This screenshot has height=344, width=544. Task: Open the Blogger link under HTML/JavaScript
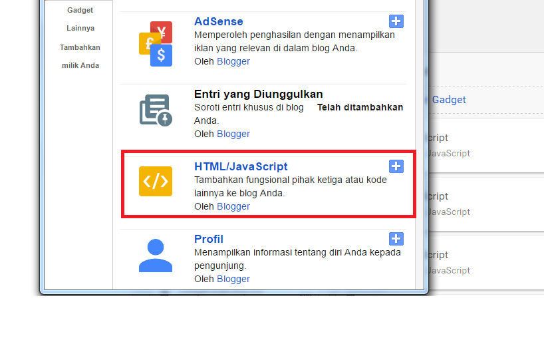[x=233, y=206]
